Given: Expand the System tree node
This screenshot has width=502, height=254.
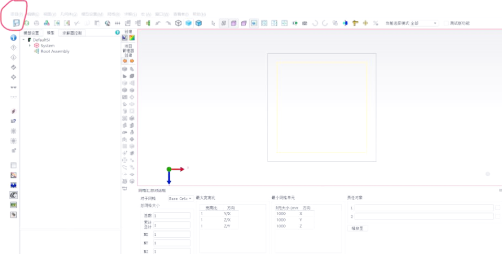Looking at the screenshot, I should pyautogui.click(x=30, y=46).
